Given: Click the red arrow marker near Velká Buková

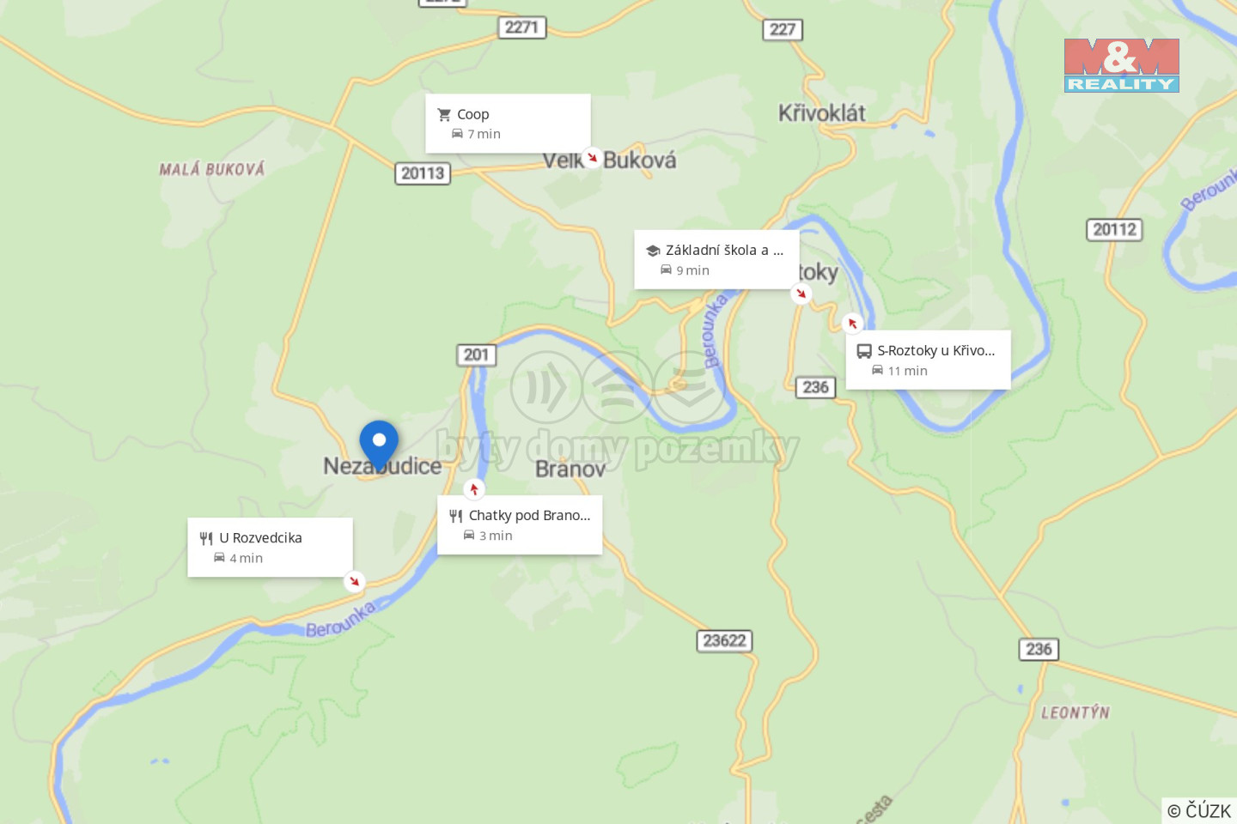Looking at the screenshot, I should [592, 158].
